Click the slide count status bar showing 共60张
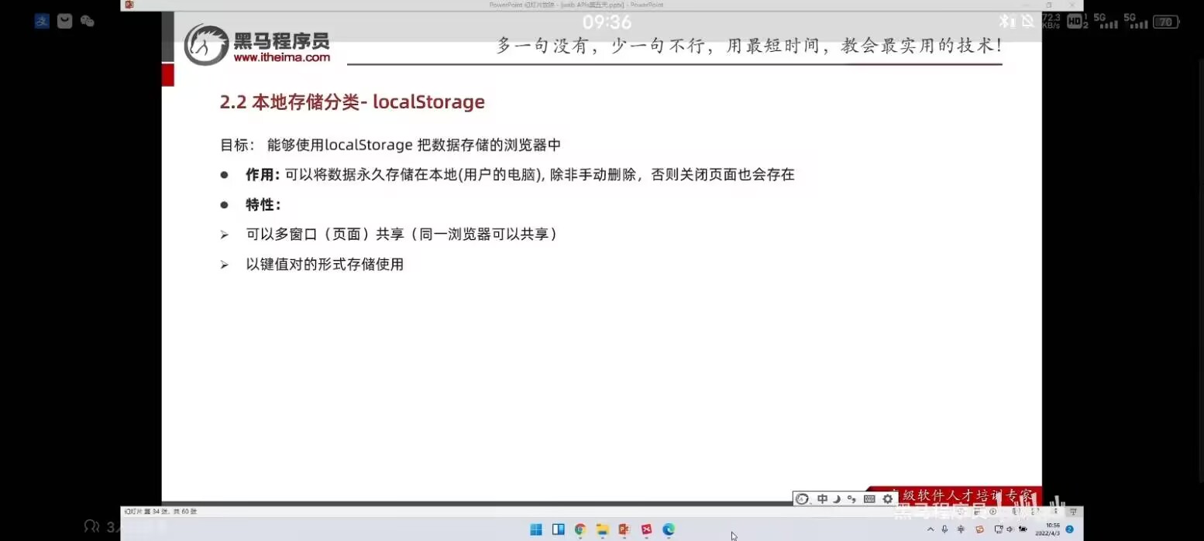Viewport: 1204px width, 541px height. pyautogui.click(x=159, y=512)
